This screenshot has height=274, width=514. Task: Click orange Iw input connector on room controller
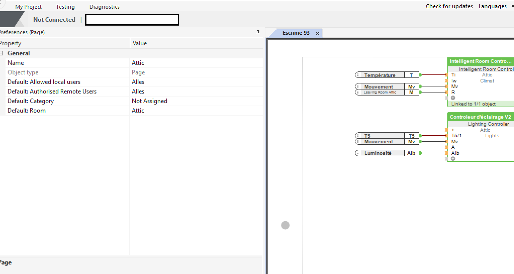pyautogui.click(x=446, y=81)
